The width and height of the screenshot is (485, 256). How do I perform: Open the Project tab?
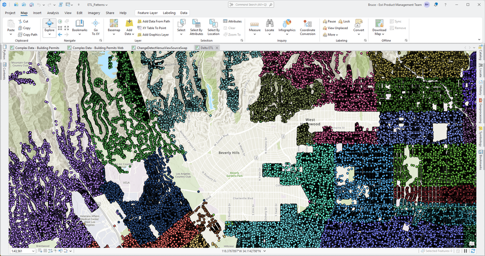(x=10, y=13)
